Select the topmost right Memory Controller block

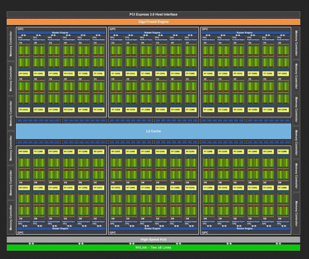(296, 43)
